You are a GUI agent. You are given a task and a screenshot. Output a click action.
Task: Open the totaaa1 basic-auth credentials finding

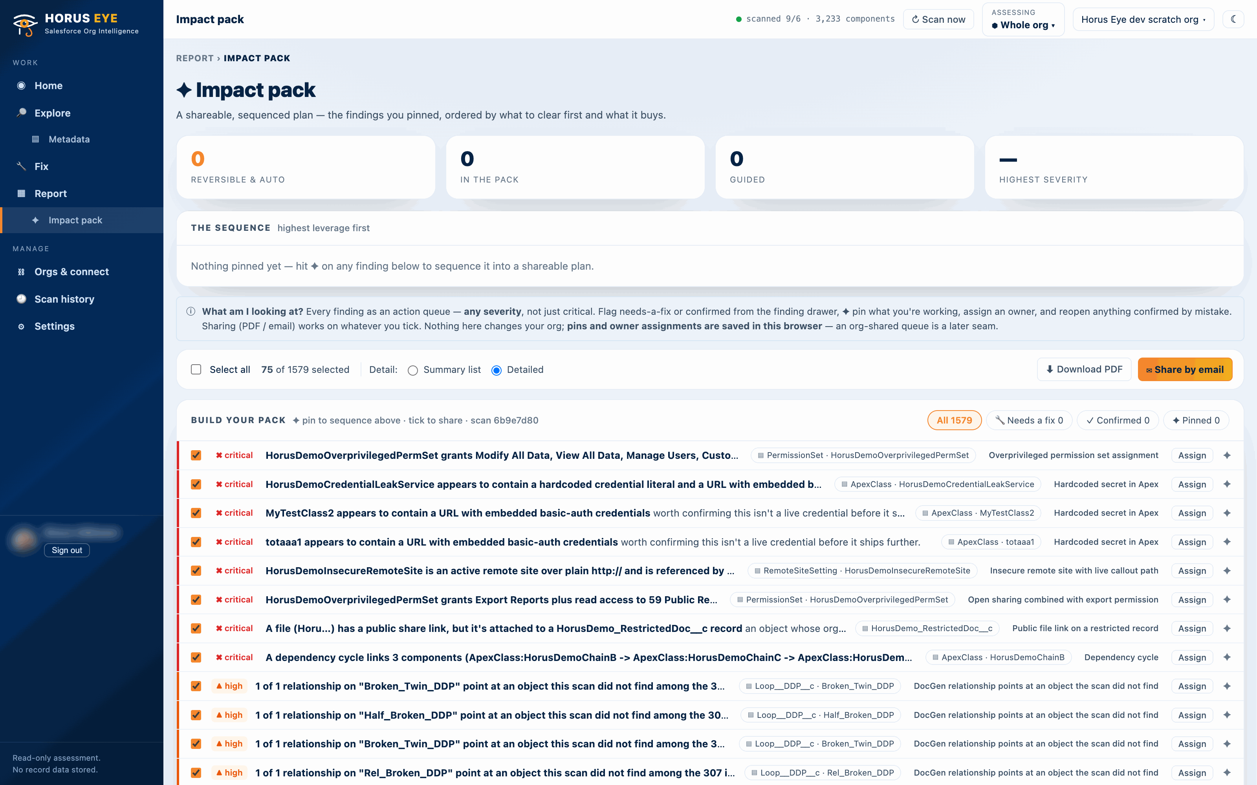[x=593, y=542]
